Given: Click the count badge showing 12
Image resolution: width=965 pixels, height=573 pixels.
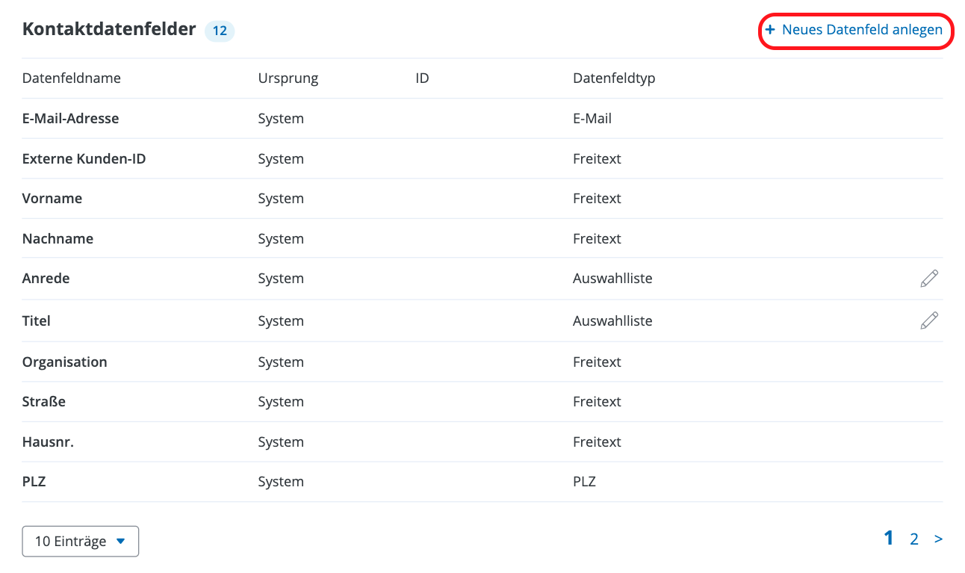Looking at the screenshot, I should [x=220, y=31].
